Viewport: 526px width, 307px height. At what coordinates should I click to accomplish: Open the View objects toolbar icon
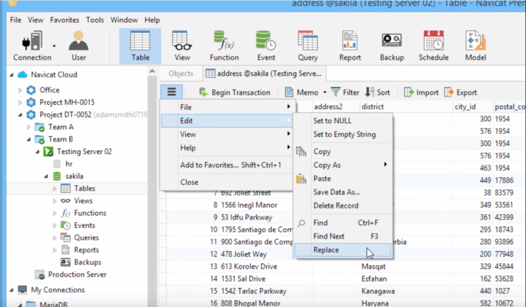click(182, 46)
